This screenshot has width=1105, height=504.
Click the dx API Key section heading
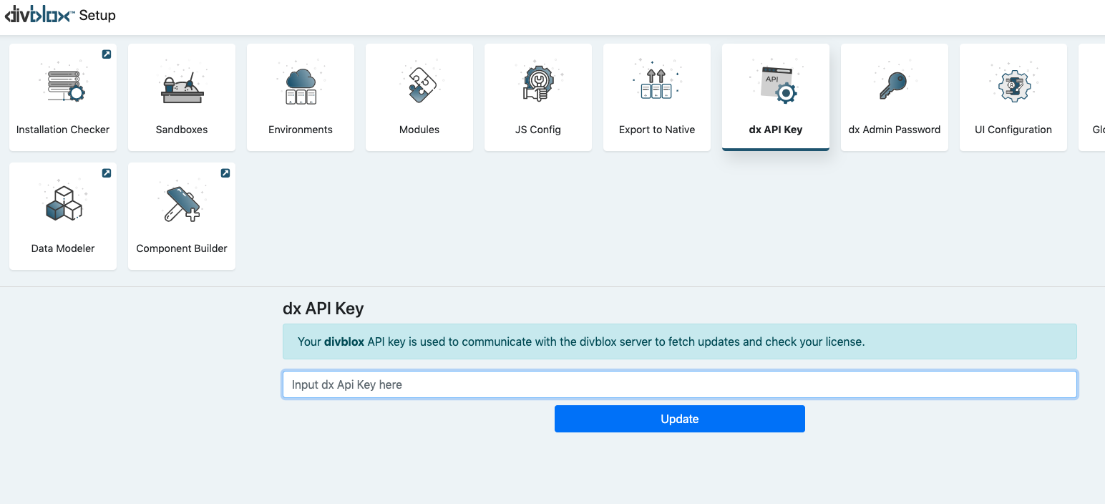point(323,309)
